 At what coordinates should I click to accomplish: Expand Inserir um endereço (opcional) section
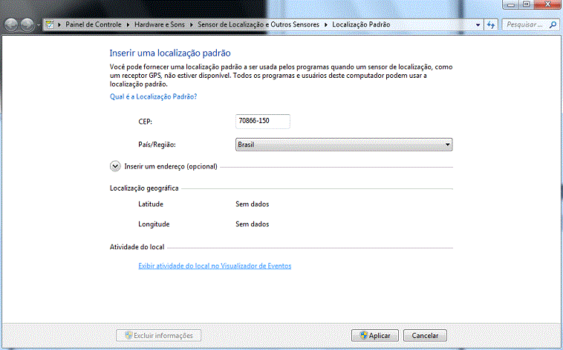115,166
